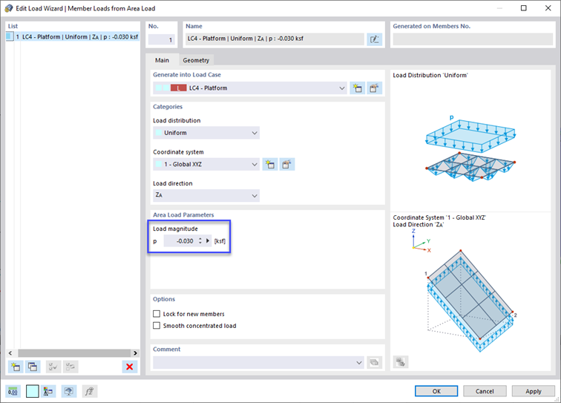
Task: Maximize the Edit Load Wizard window
Action: pyautogui.click(x=523, y=8)
